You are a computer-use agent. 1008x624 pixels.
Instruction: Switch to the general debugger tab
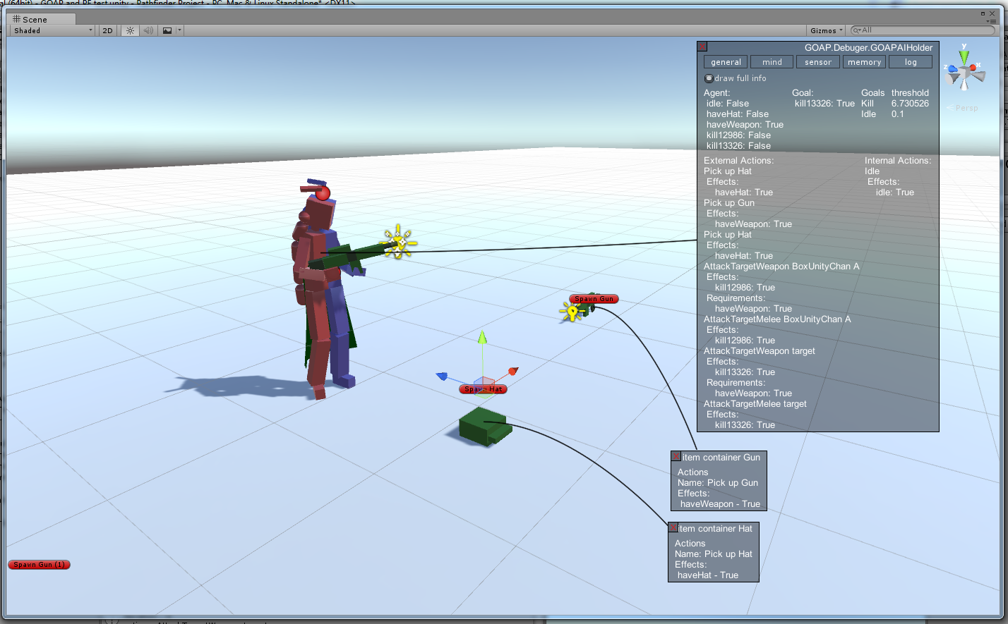[x=726, y=62]
